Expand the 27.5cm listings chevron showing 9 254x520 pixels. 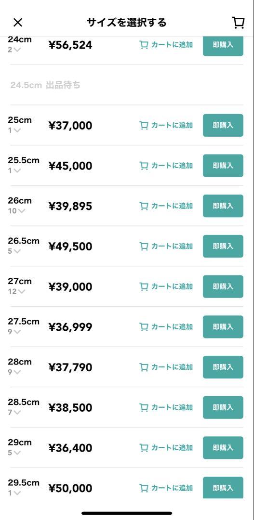(14, 332)
